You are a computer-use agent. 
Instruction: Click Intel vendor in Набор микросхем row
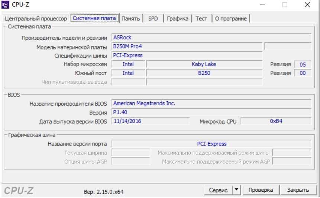(x=128, y=64)
